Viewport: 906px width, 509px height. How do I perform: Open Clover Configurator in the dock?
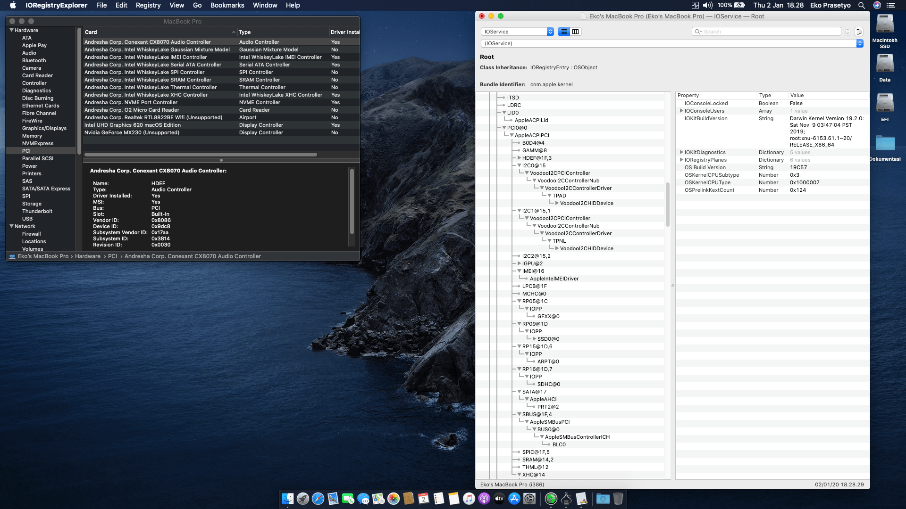pos(551,498)
